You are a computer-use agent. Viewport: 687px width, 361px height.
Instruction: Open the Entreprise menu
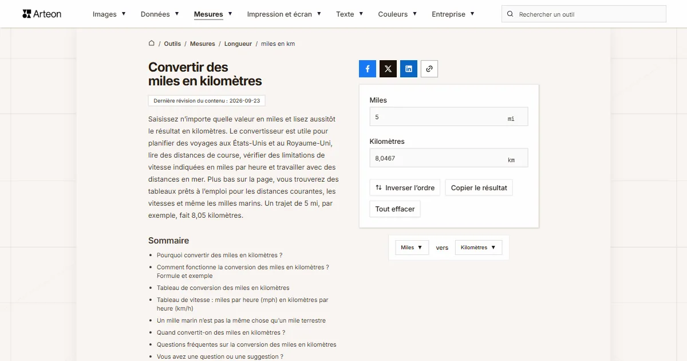[453, 14]
